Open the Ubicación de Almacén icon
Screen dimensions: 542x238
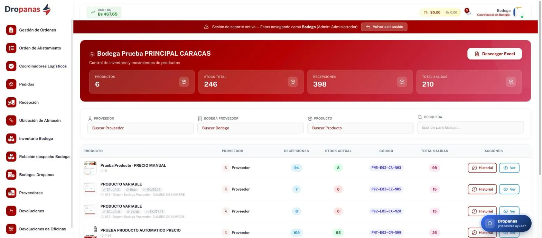pos(11,120)
